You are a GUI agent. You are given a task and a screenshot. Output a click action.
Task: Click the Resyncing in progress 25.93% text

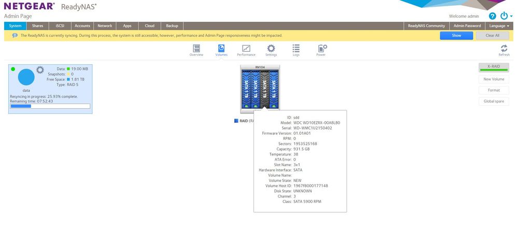point(44,96)
